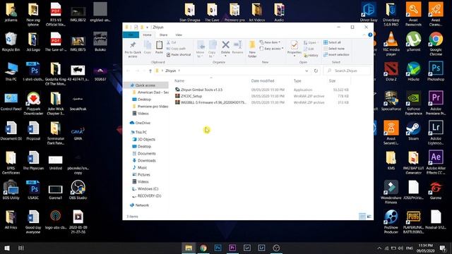Image resolution: width=452 pixels, height=254 pixels.
Task: Open New item dropdown
Action: [x=270, y=42]
